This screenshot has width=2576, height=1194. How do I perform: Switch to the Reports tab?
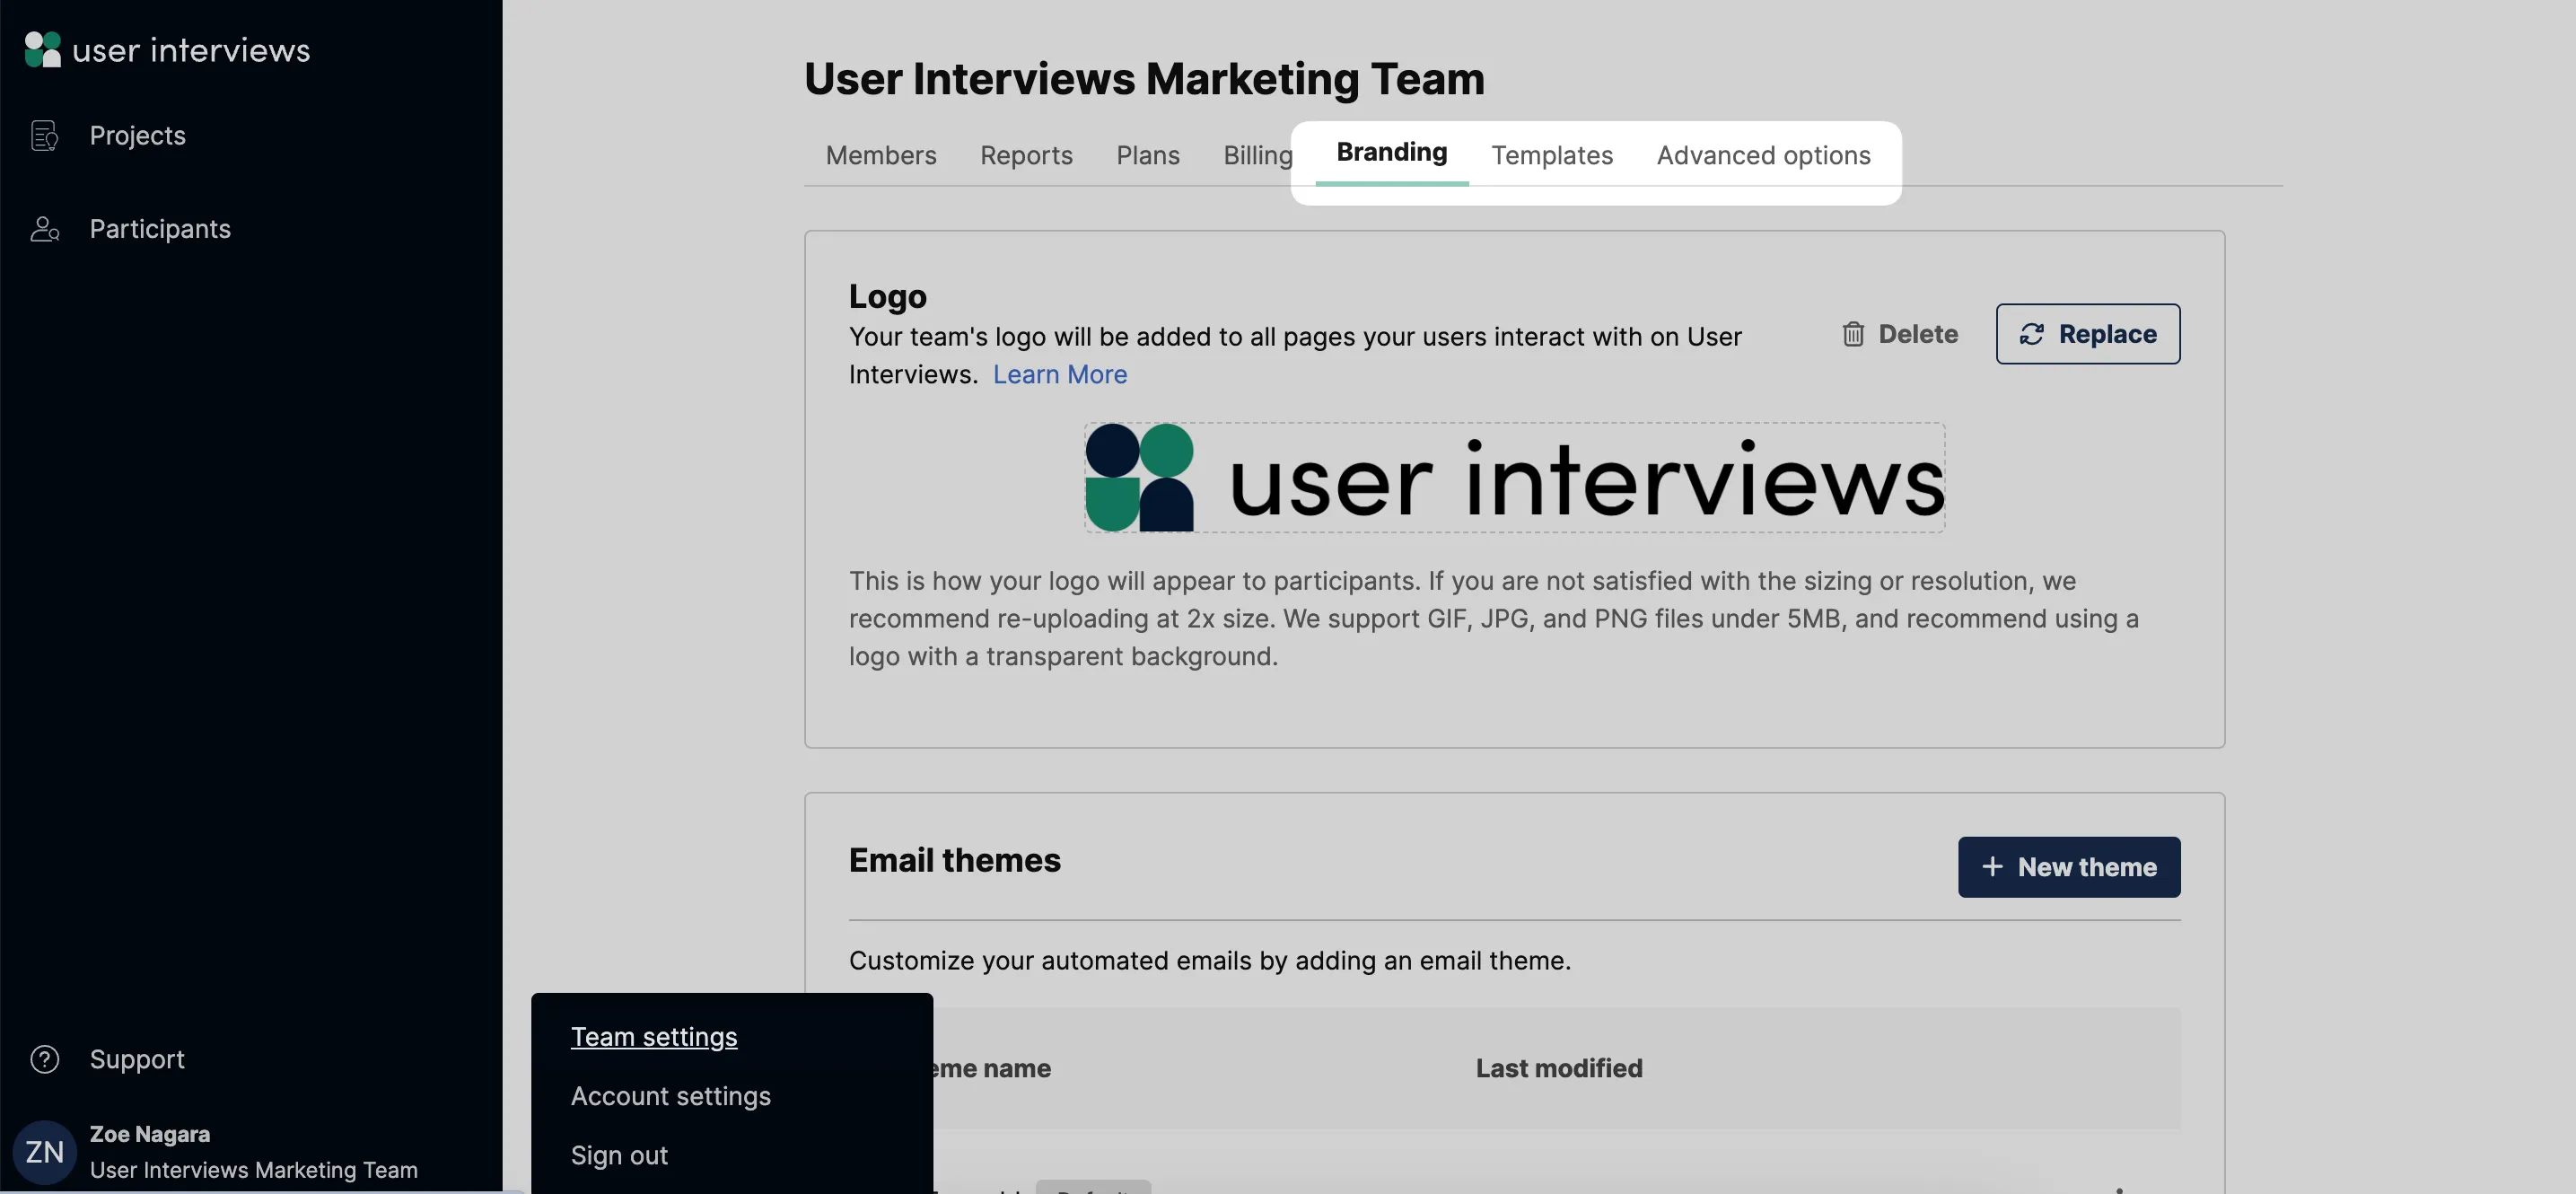coord(1026,155)
